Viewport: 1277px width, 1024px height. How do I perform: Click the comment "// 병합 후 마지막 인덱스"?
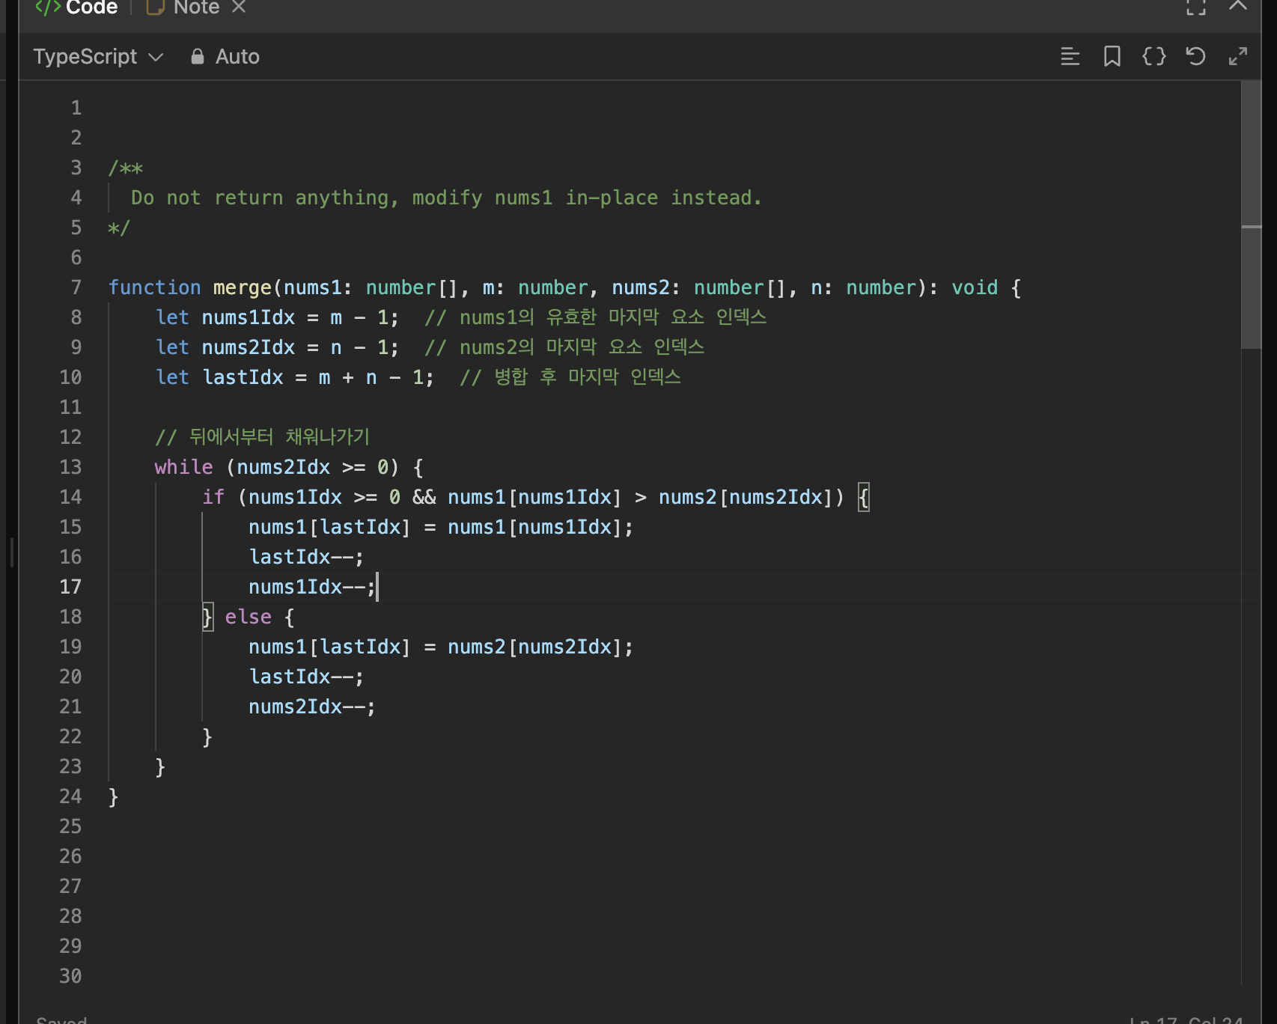pyautogui.click(x=570, y=377)
